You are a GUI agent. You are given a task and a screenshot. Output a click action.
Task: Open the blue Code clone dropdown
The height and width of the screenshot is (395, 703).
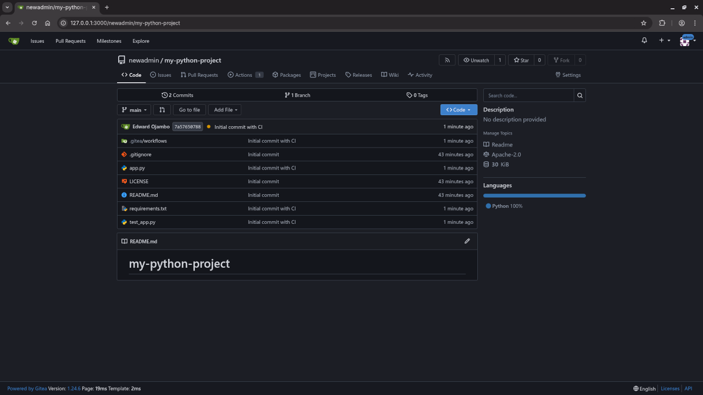tap(459, 110)
